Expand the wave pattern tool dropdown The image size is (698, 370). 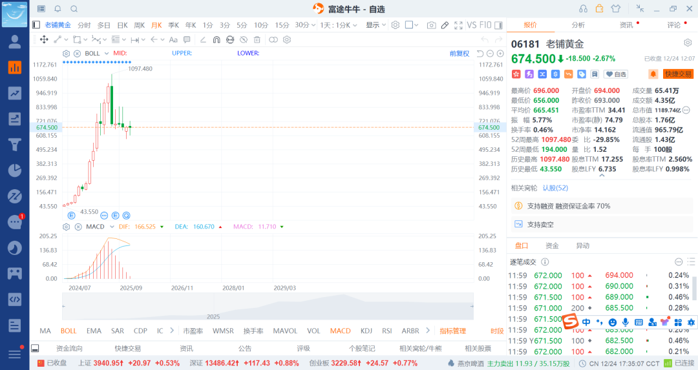click(105, 39)
